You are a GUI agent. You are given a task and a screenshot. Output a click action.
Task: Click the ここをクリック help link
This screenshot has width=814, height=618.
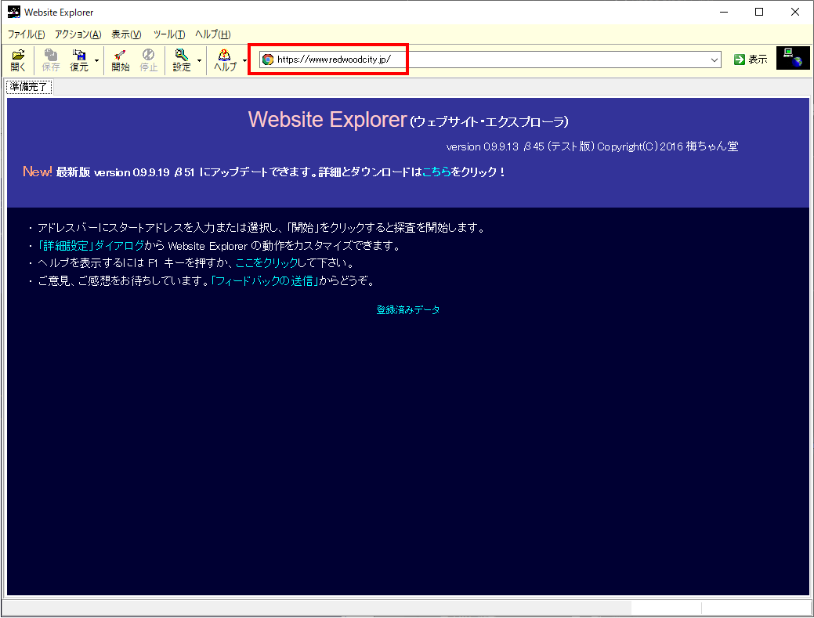point(266,263)
